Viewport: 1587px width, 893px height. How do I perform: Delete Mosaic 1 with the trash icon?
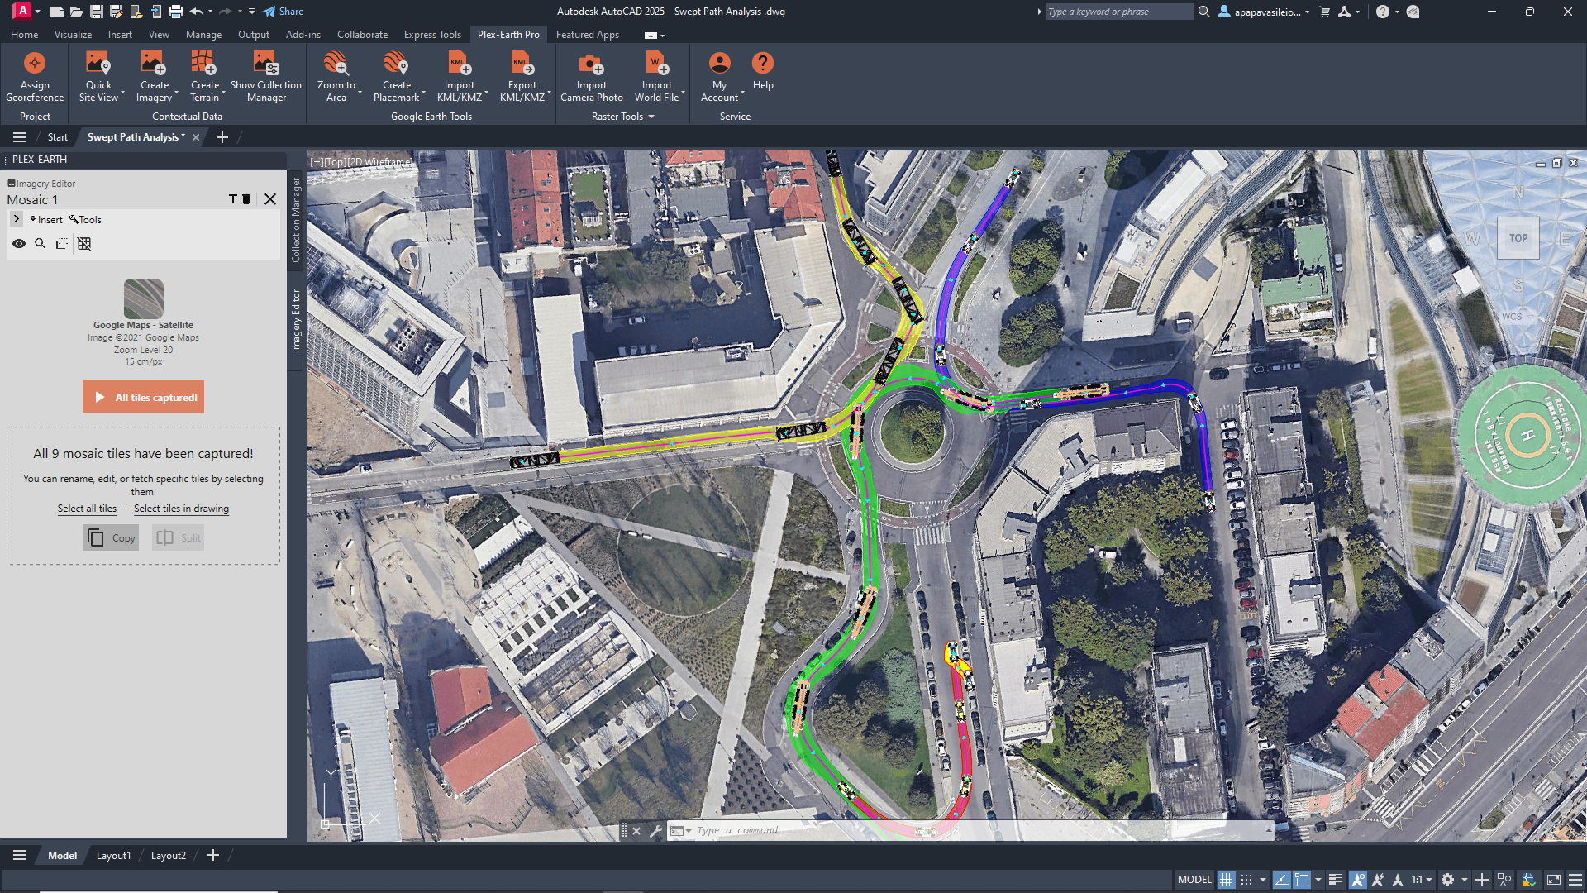click(246, 199)
